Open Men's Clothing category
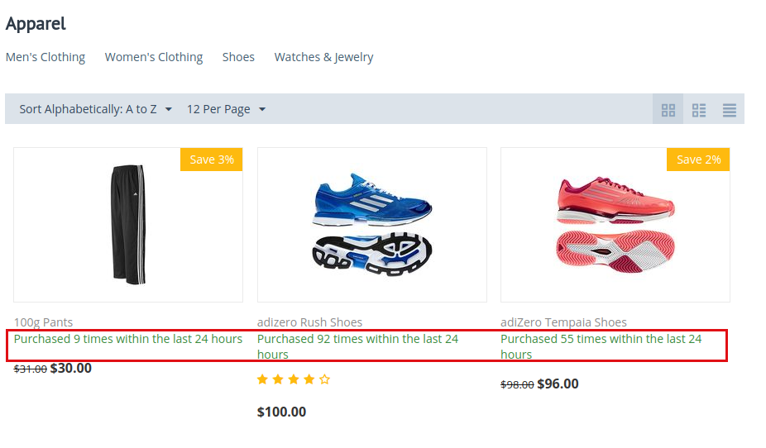The image size is (766, 448). click(x=45, y=57)
